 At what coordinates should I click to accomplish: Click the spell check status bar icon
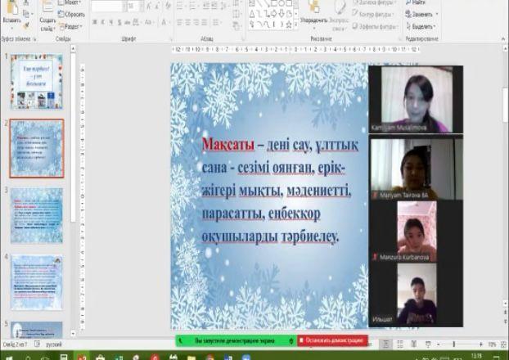point(38,344)
